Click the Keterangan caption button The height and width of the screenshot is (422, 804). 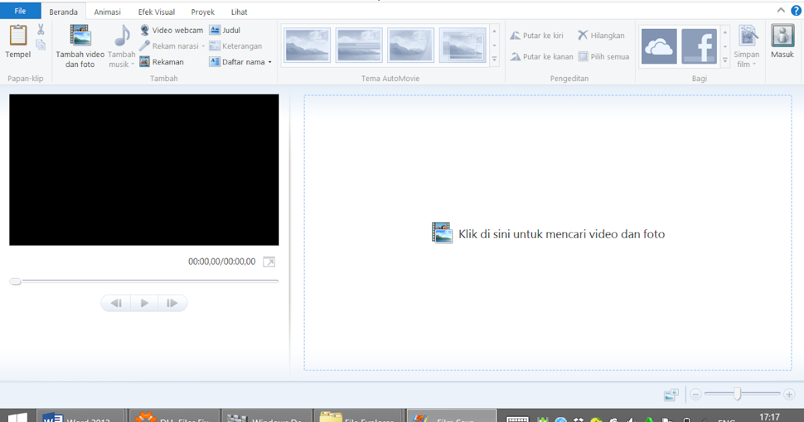click(236, 46)
